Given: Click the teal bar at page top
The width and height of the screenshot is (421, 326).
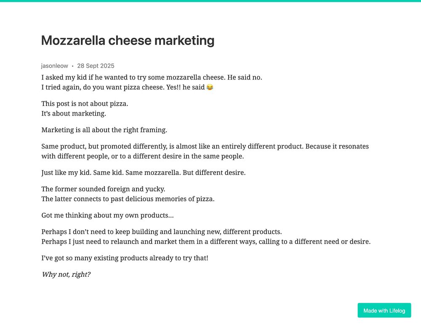Looking at the screenshot, I should (210, 1).
